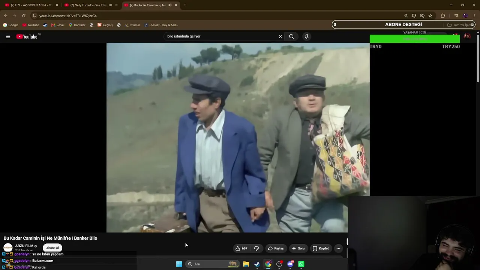Open the Gmail bookmark
Screen dimensions: 480x270
58,25
